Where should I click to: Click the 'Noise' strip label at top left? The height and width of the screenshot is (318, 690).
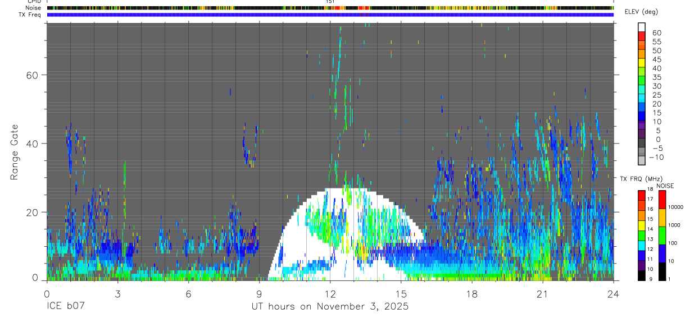pyautogui.click(x=34, y=8)
